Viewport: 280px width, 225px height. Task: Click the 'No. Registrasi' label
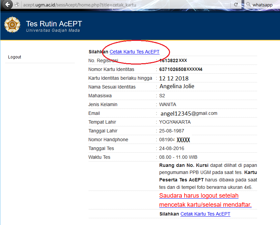point(103,60)
